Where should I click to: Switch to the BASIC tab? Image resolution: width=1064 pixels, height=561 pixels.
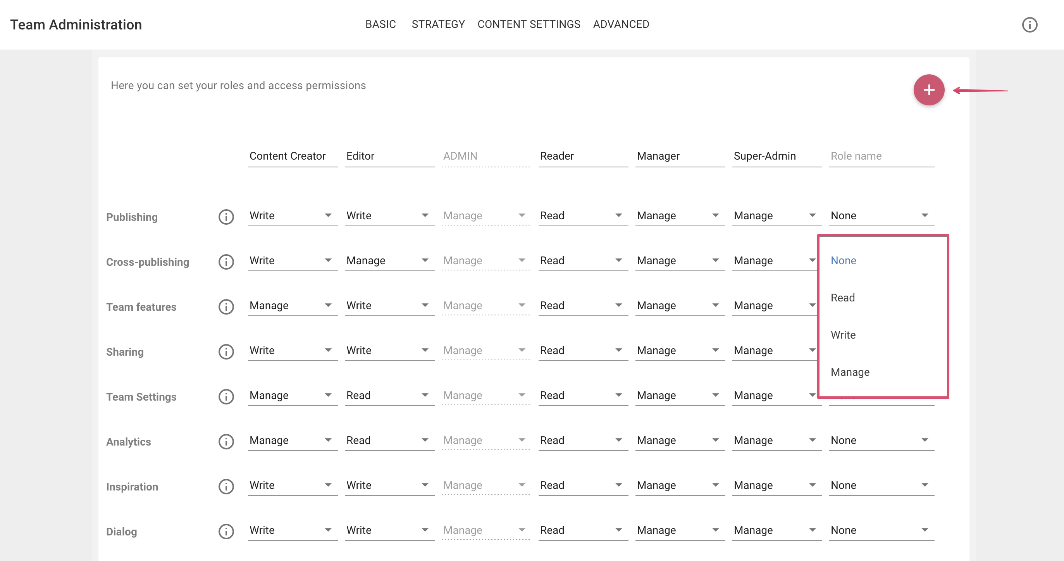380,24
